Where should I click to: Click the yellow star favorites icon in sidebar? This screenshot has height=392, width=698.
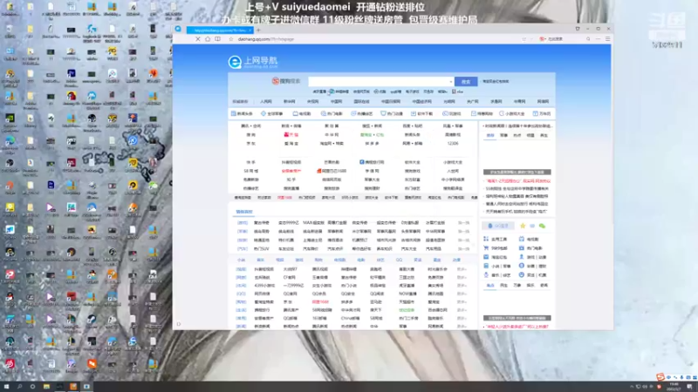pyautogui.click(x=523, y=226)
